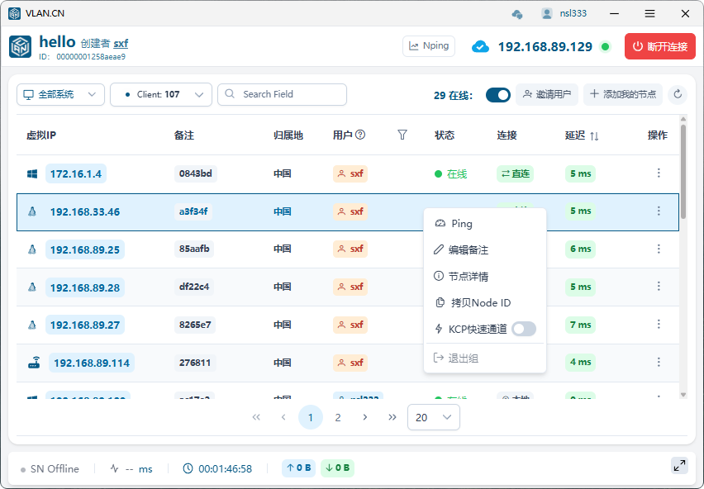
Task: Open more actions for 192.168.89.28 row
Action: (659, 286)
